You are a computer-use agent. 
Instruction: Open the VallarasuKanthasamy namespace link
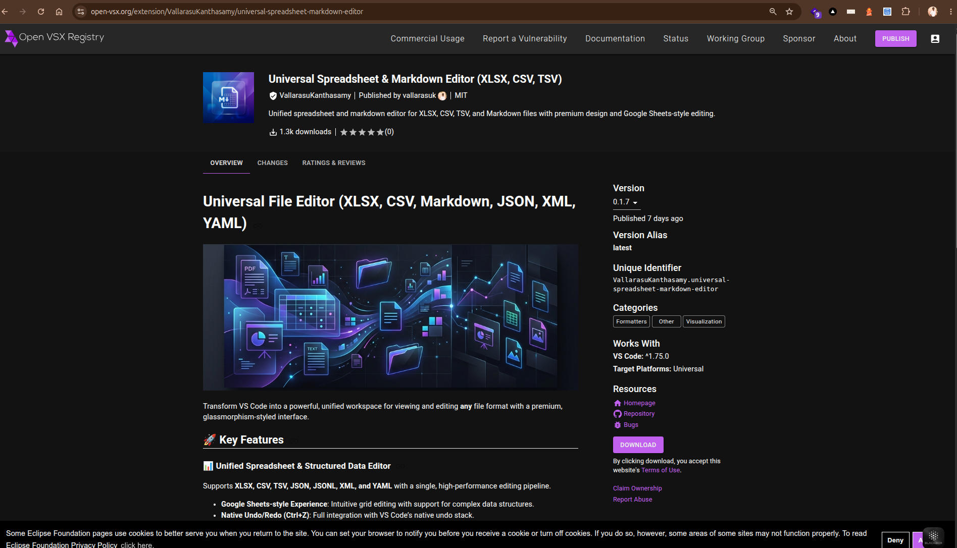tap(315, 96)
